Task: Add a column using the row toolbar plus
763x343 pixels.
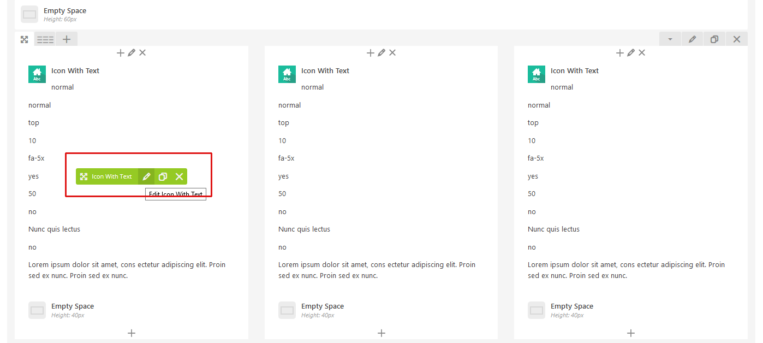Action: 67,39
